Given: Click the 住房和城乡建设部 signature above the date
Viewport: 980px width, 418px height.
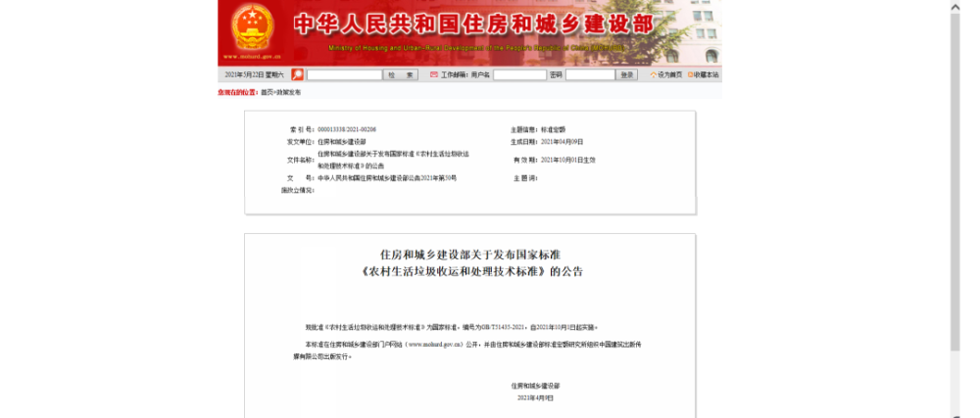Looking at the screenshot, I should [x=536, y=386].
